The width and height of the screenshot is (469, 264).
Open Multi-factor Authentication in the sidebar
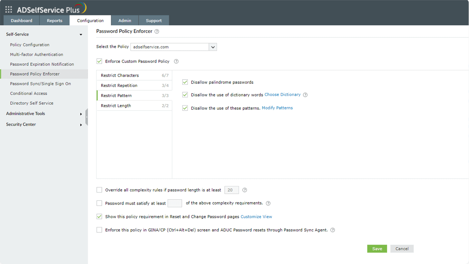point(36,54)
